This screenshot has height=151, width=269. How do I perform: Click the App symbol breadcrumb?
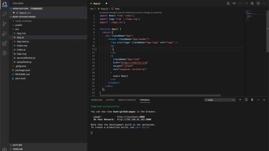115,8
